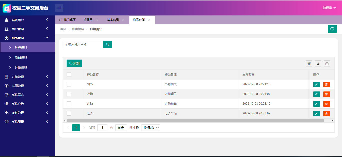Screen dimensions: 342x157
Task: Edit the 图书 category row
Action: point(316,84)
